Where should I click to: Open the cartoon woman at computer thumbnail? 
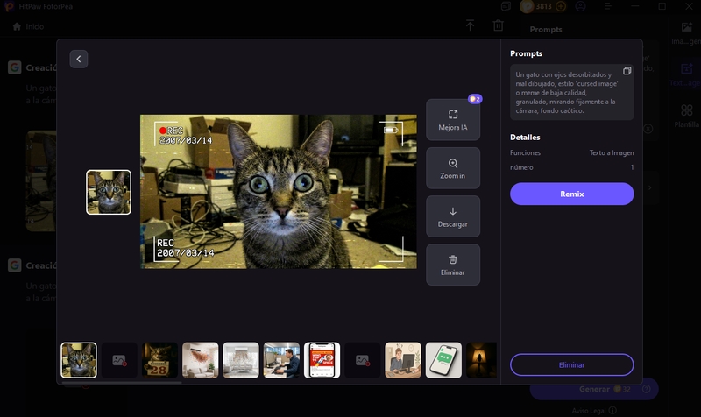click(403, 360)
